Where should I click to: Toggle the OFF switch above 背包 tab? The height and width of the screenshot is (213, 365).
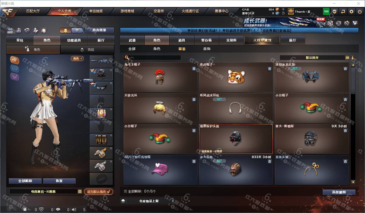(x=10, y=31)
